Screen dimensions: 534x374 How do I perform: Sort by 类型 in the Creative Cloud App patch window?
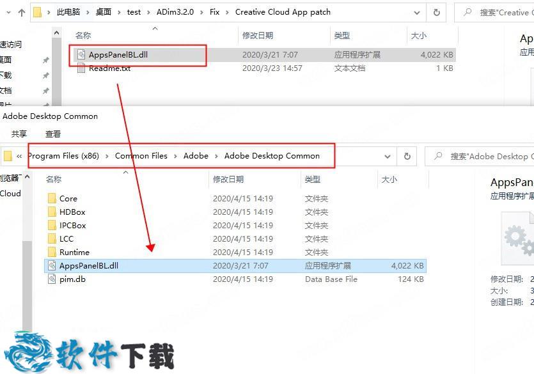(x=342, y=35)
